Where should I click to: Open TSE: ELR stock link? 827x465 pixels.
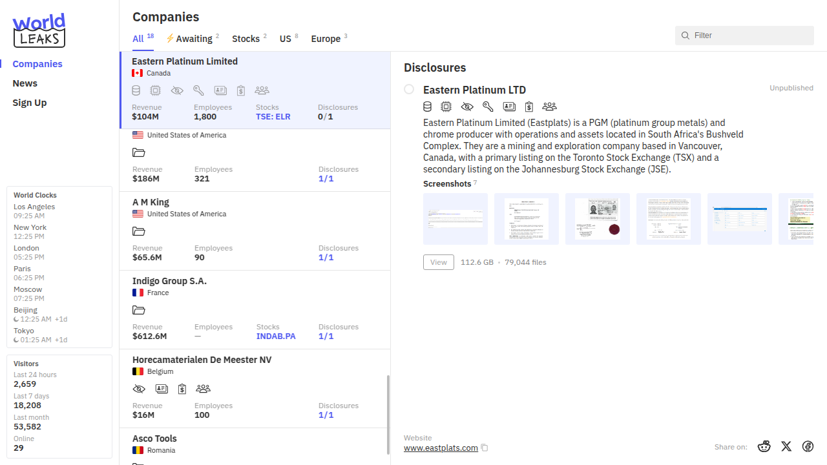(x=273, y=117)
